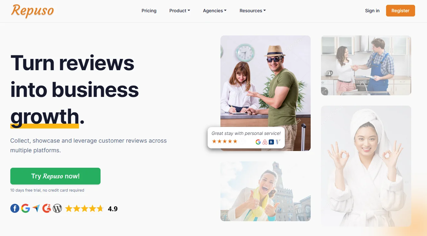
Task: Click the woman in bathrobe photo
Action: pyautogui.click(x=366, y=166)
